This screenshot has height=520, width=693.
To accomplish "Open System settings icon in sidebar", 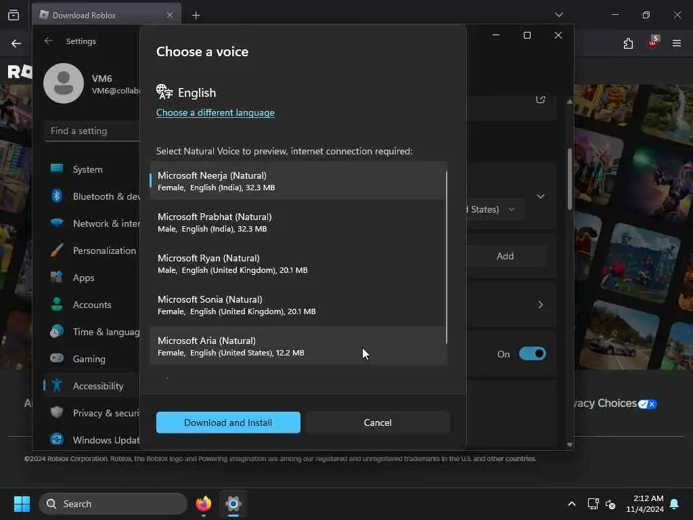I will click(57, 169).
